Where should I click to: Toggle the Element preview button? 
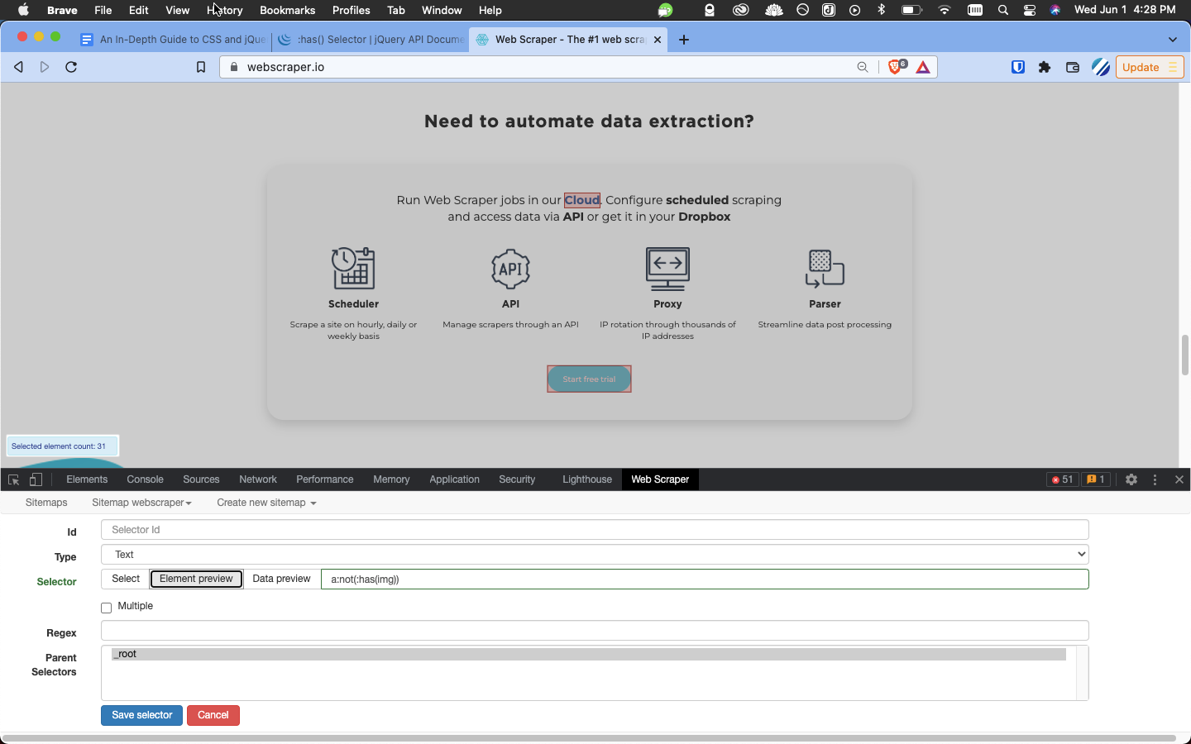196,579
